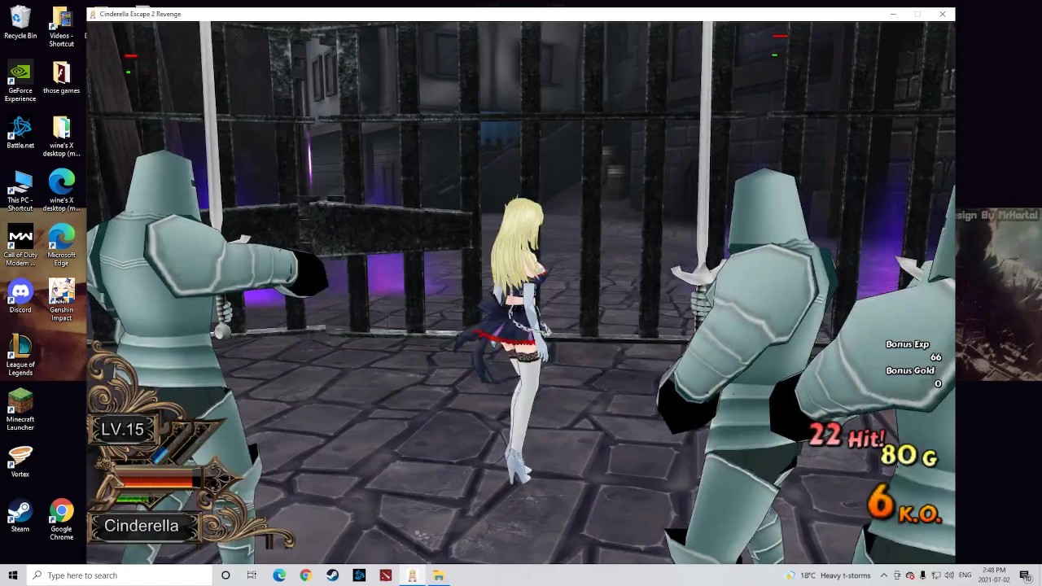Open the Minecraft Launcher desktop icon
The image size is (1042, 586).
click(20, 410)
